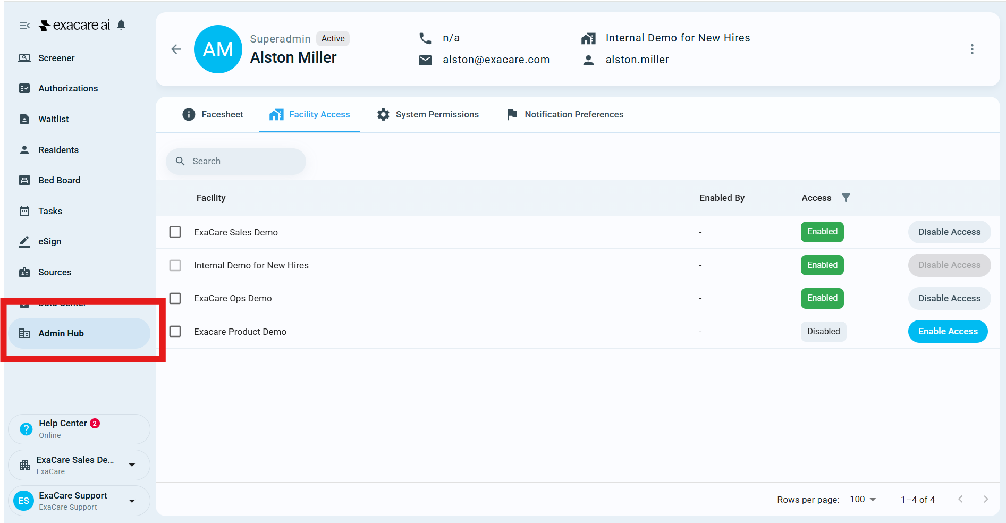This screenshot has height=523, width=1006.
Task: Disable access for ExaCare Sales Demo
Action: 949,232
